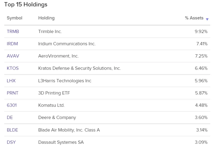Select the AVAV ticker symbol
The height and width of the screenshot is (148, 215).
click(13, 56)
